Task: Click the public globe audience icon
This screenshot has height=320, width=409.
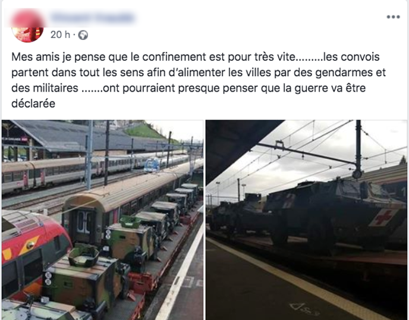Action: coord(83,35)
